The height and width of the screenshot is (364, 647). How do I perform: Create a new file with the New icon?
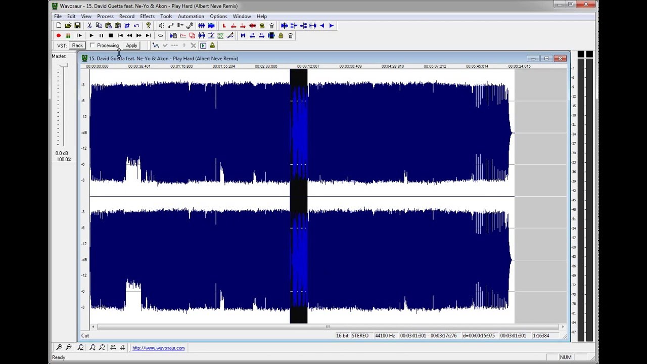59,26
